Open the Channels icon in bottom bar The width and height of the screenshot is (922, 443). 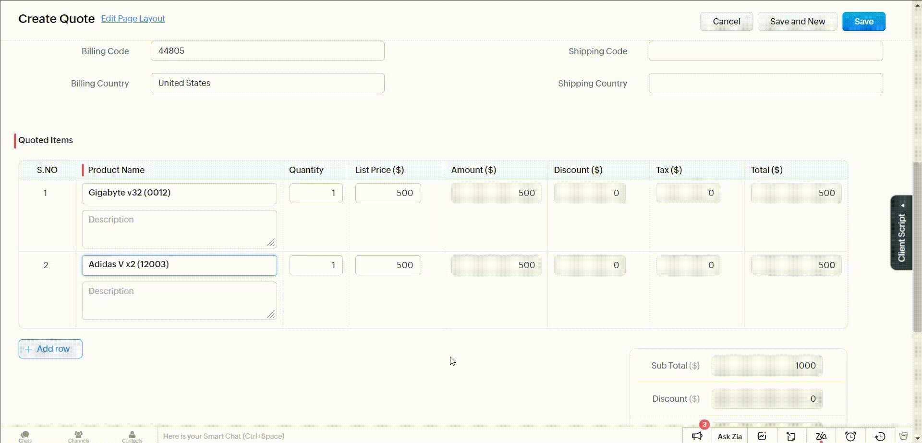(x=78, y=436)
